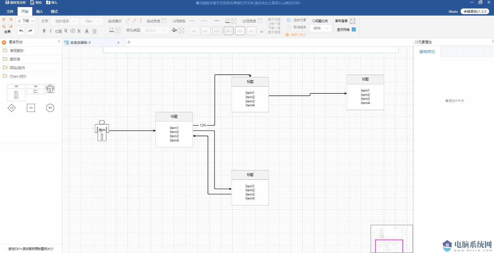Undo the last action with the back arrow
Viewport: 494px width, 253px height.
pos(21,31)
